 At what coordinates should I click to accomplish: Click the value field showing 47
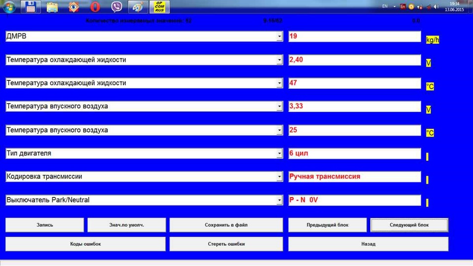click(x=354, y=83)
